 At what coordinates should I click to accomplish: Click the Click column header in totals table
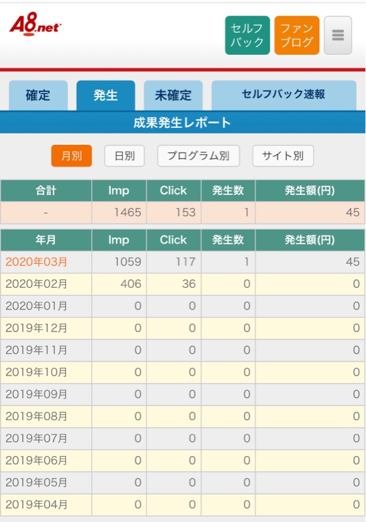coord(174,191)
